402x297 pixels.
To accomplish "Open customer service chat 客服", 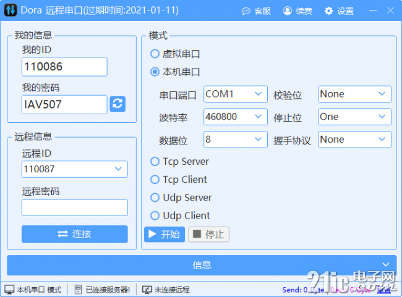I will coord(256,11).
